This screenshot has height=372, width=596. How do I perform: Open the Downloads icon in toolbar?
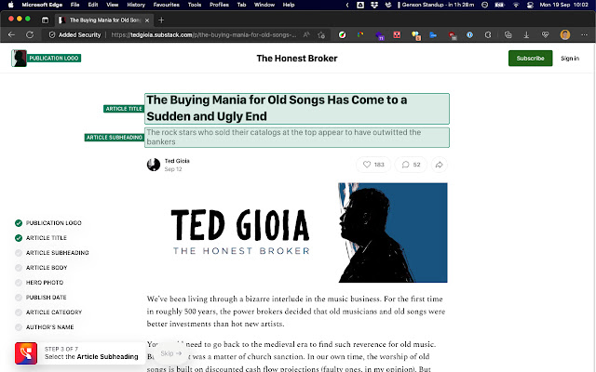(526, 35)
